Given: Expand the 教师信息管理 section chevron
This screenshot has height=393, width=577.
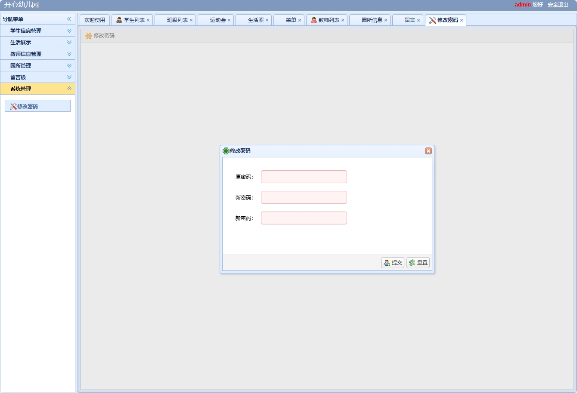Looking at the screenshot, I should tap(69, 54).
